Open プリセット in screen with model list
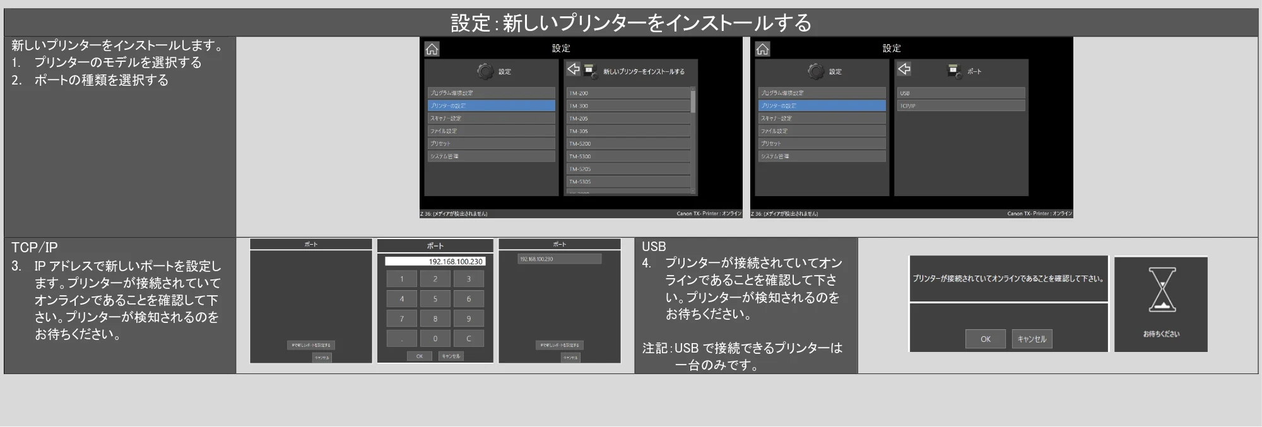This screenshot has width=1262, height=427. (492, 143)
